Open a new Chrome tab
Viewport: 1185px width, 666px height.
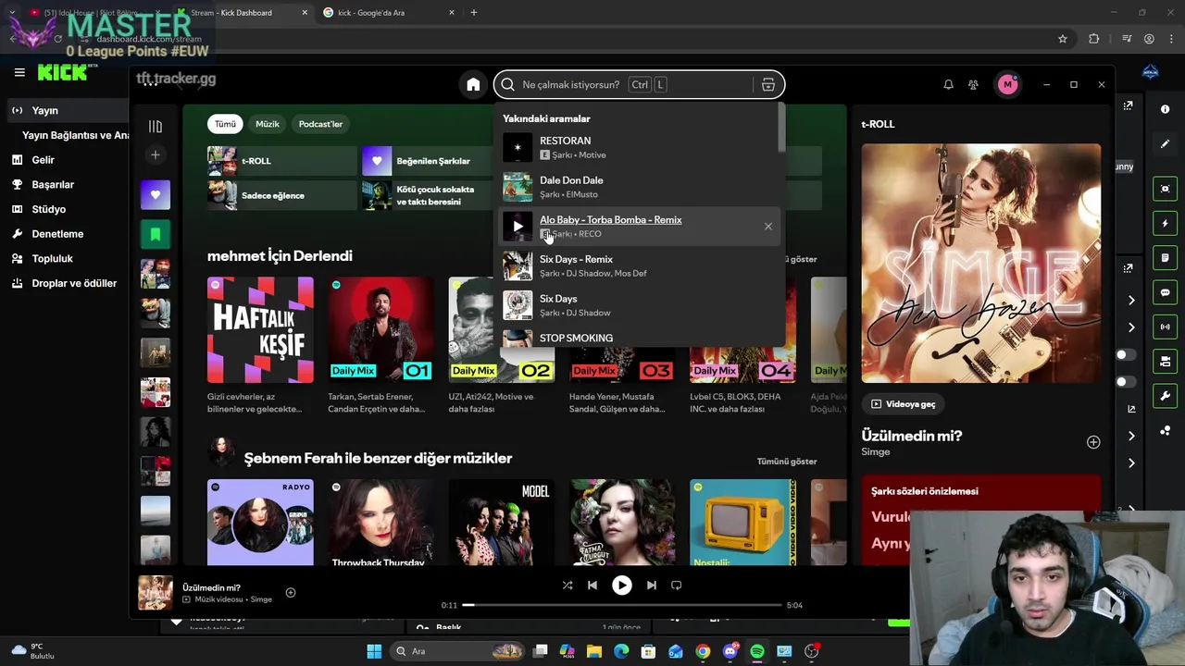point(473,13)
